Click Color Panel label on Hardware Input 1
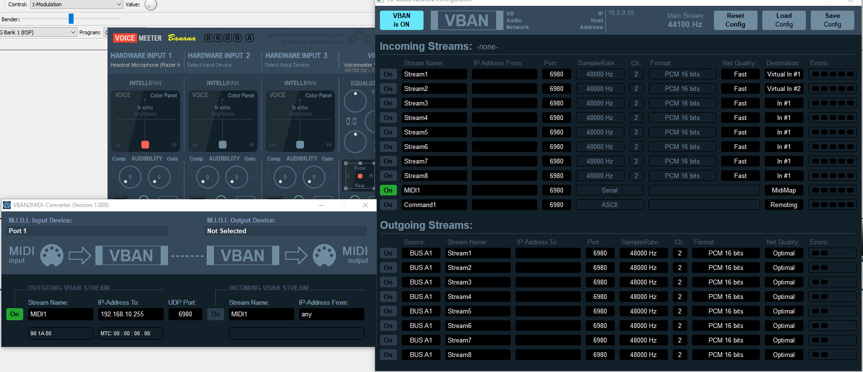The width and height of the screenshot is (863, 372). (164, 95)
